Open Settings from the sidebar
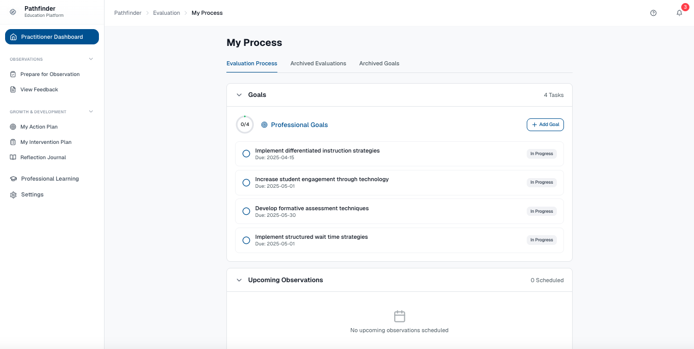The image size is (694, 349). point(32,194)
